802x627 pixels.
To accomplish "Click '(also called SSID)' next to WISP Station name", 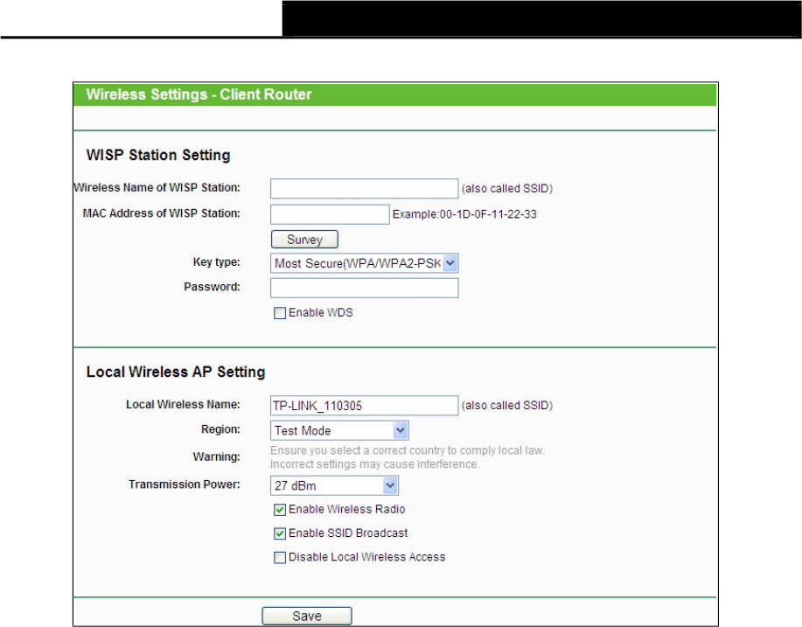I will (x=507, y=189).
